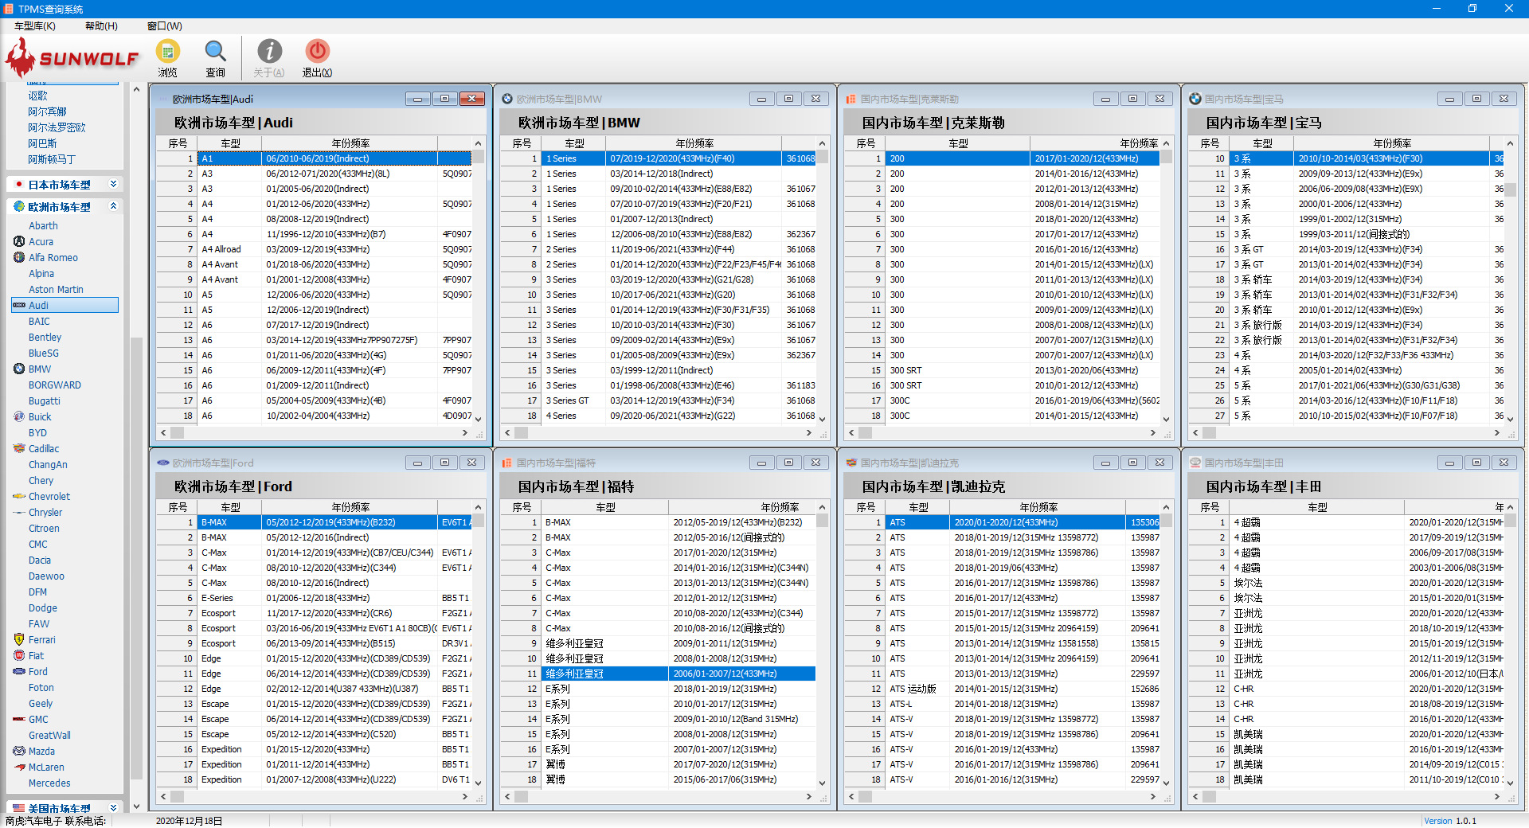Click the Fiat logo icon in sidebar
This screenshot has height=828, width=1529.
(x=19, y=655)
